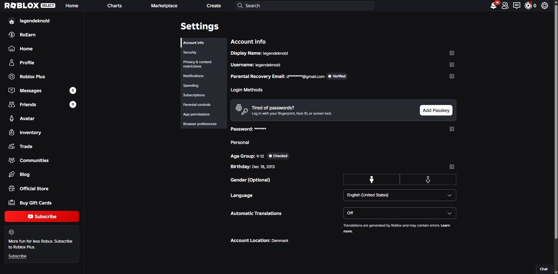Image resolution: width=558 pixels, height=274 pixels.
Task: Expand the Automatic Translations dropdown
Action: click(x=400, y=213)
